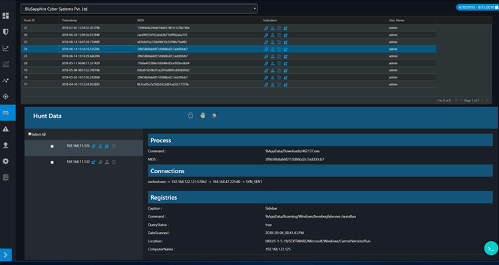Click the icon right of hand in Hunt Data
Image resolution: width=499 pixels, height=265 pixels.
pyautogui.click(x=214, y=115)
